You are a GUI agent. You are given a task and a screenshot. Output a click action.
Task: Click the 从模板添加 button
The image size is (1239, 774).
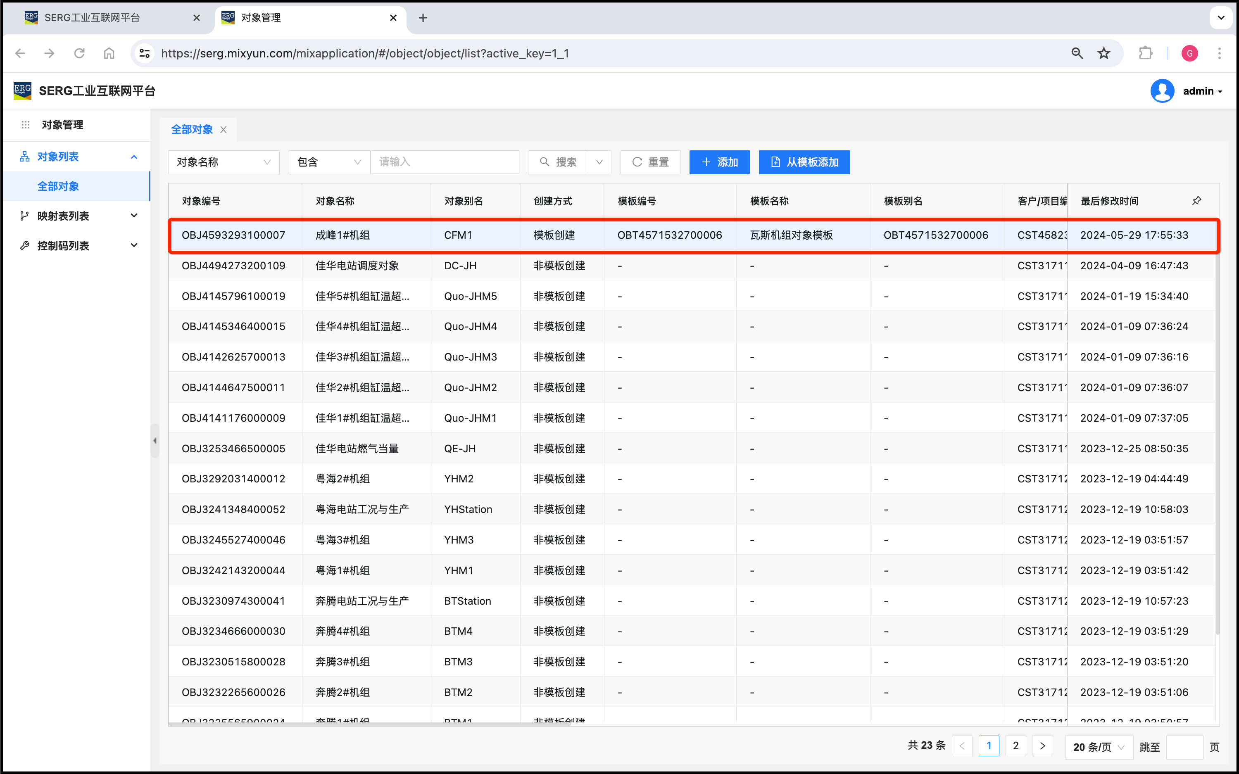click(804, 162)
